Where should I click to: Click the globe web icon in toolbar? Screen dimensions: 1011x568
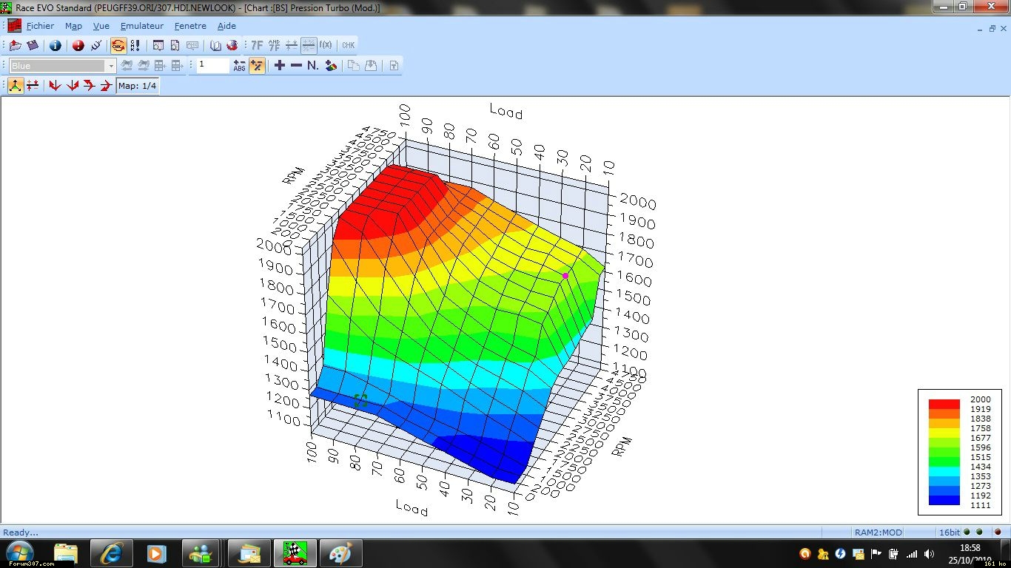point(232,45)
